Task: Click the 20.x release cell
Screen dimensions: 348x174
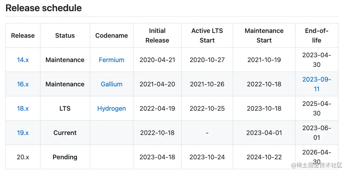Action: 23,157
